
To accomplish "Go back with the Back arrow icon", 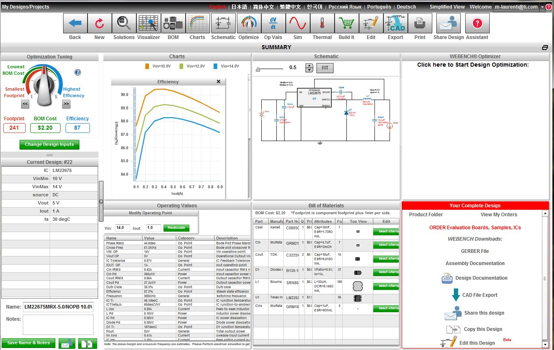I will 75,23.
